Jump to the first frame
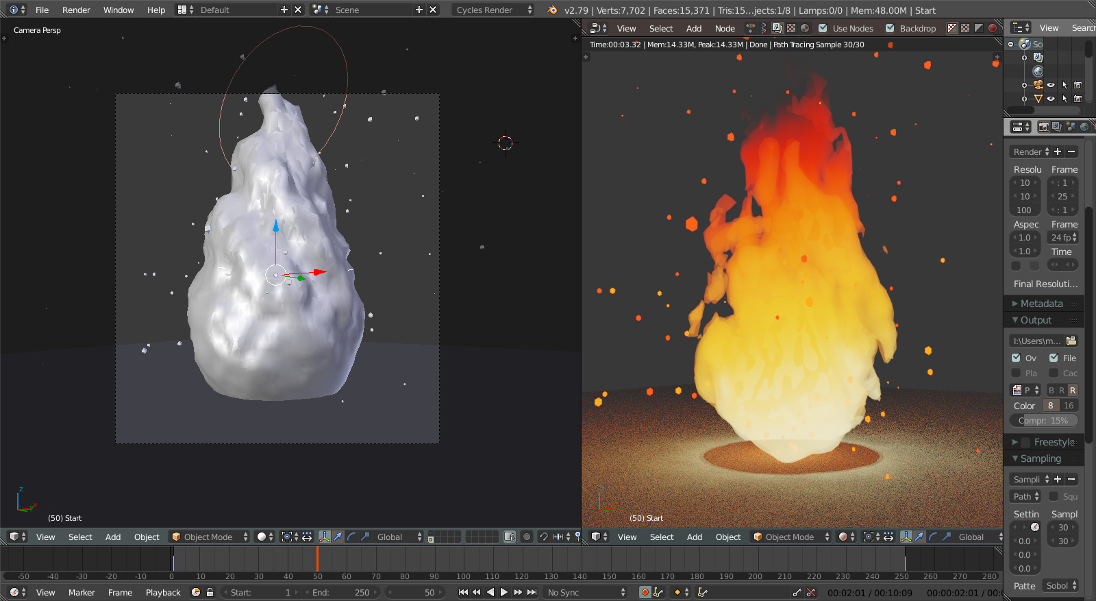This screenshot has width=1096, height=601. point(463,592)
